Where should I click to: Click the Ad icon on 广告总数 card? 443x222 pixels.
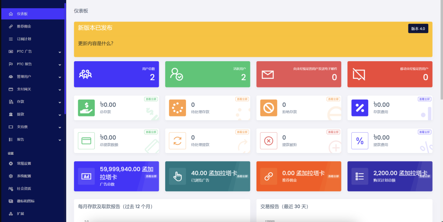point(86,176)
